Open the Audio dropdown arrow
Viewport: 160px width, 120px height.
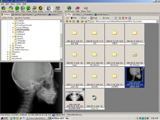click(x=112, y=18)
